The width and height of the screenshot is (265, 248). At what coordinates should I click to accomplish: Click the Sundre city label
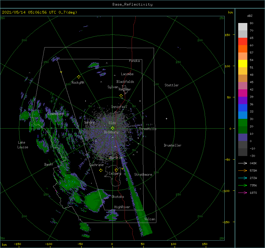90,122
